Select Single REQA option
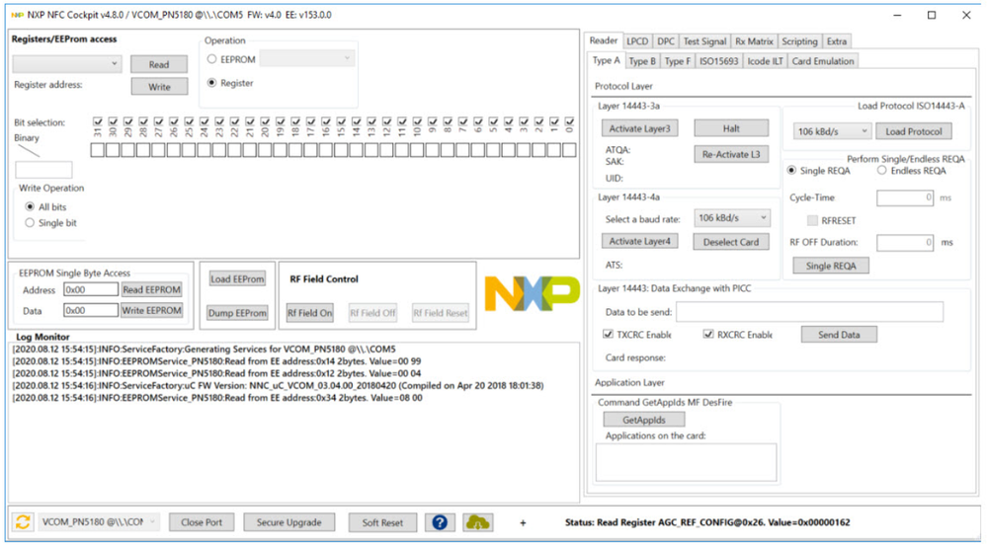Screen dimensions: 987x548 [x=791, y=171]
